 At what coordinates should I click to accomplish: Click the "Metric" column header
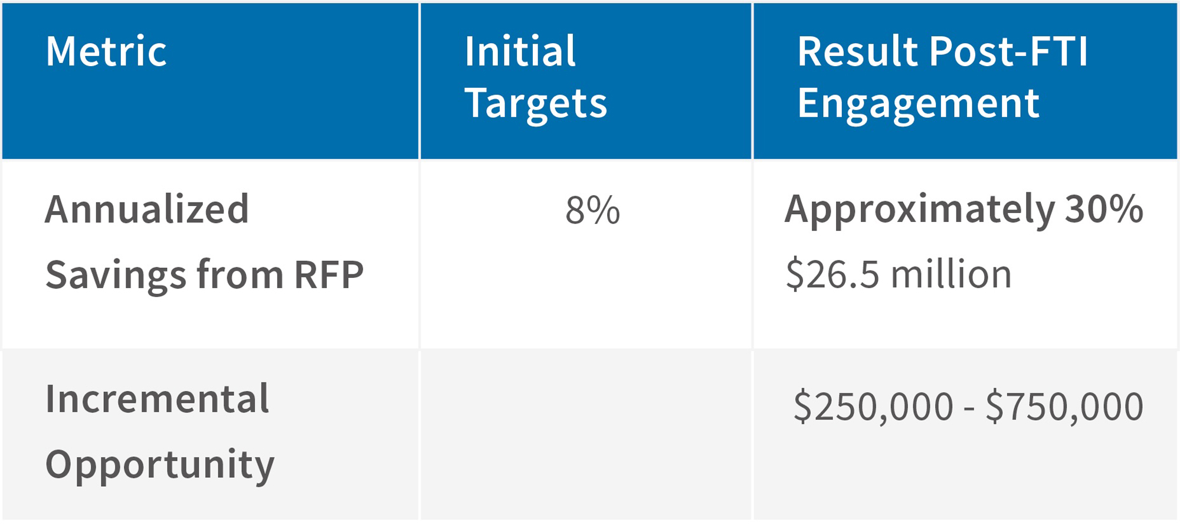point(106,52)
